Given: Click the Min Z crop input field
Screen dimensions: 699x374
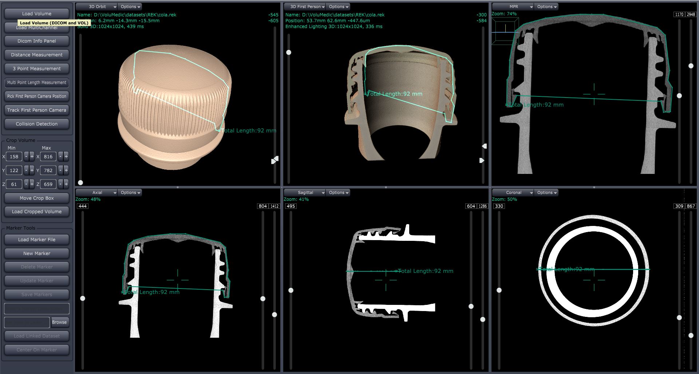Looking at the screenshot, I should coord(14,184).
